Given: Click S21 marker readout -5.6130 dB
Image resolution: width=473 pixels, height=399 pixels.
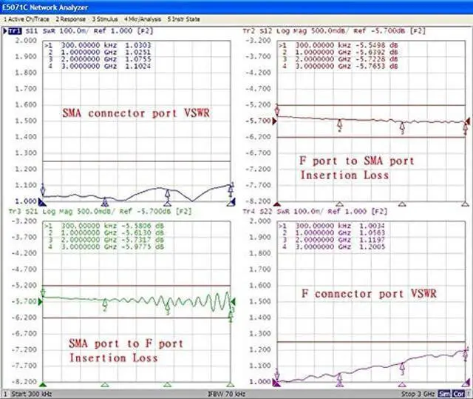Looking at the screenshot, I should click(x=143, y=233).
